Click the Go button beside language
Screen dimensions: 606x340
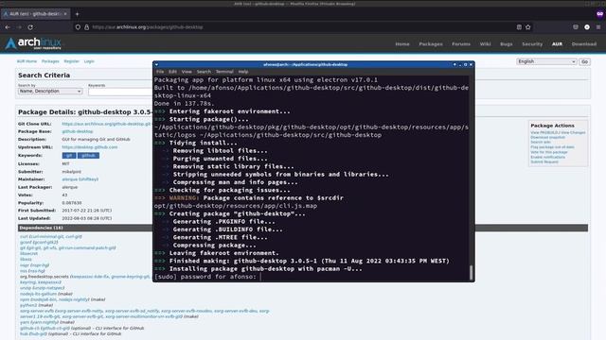click(x=584, y=61)
